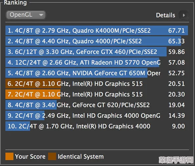This screenshot has height=166, width=195.
Task: Click the Identical System legend label
Action: coord(80,157)
